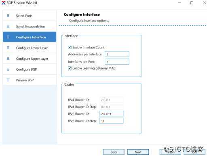This screenshot has width=207, height=156.
Task: Click the Interface group box title
Action: coord(71,36)
